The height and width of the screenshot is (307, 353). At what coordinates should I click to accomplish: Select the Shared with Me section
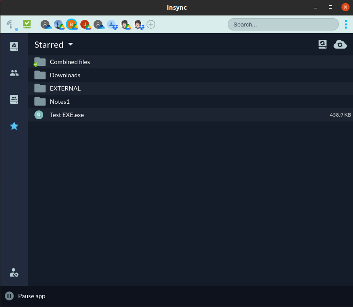14,73
